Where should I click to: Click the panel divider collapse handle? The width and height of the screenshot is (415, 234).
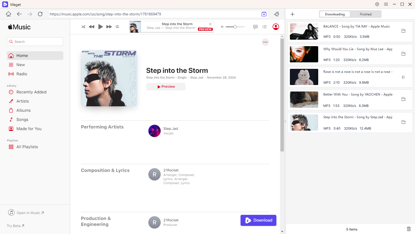pos(285,121)
